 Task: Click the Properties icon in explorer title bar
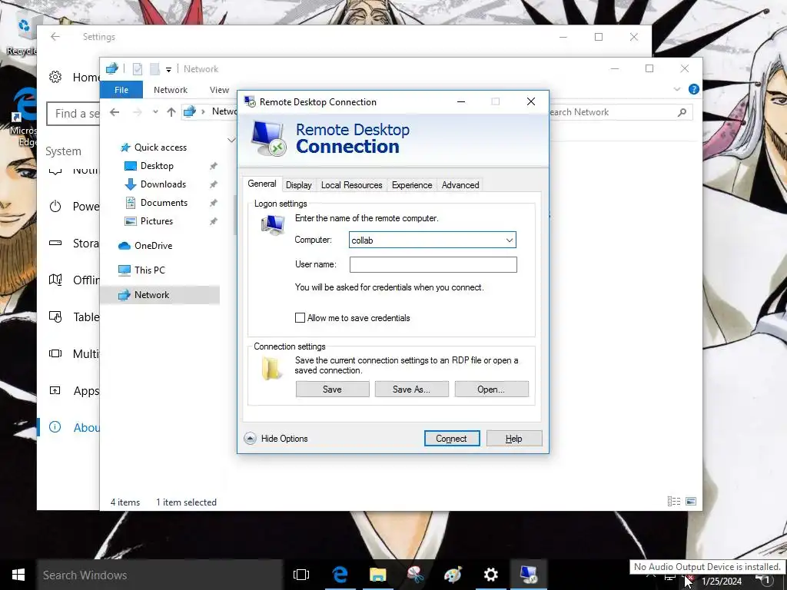137,68
